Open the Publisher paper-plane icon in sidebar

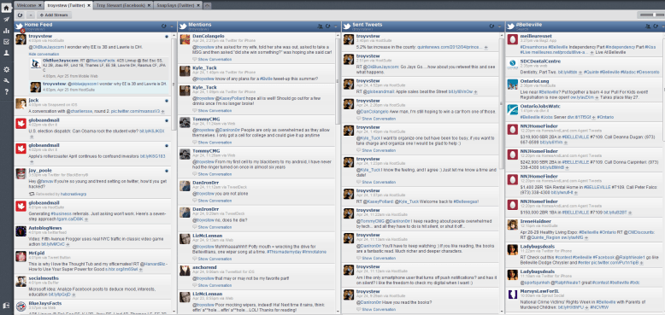click(6, 20)
